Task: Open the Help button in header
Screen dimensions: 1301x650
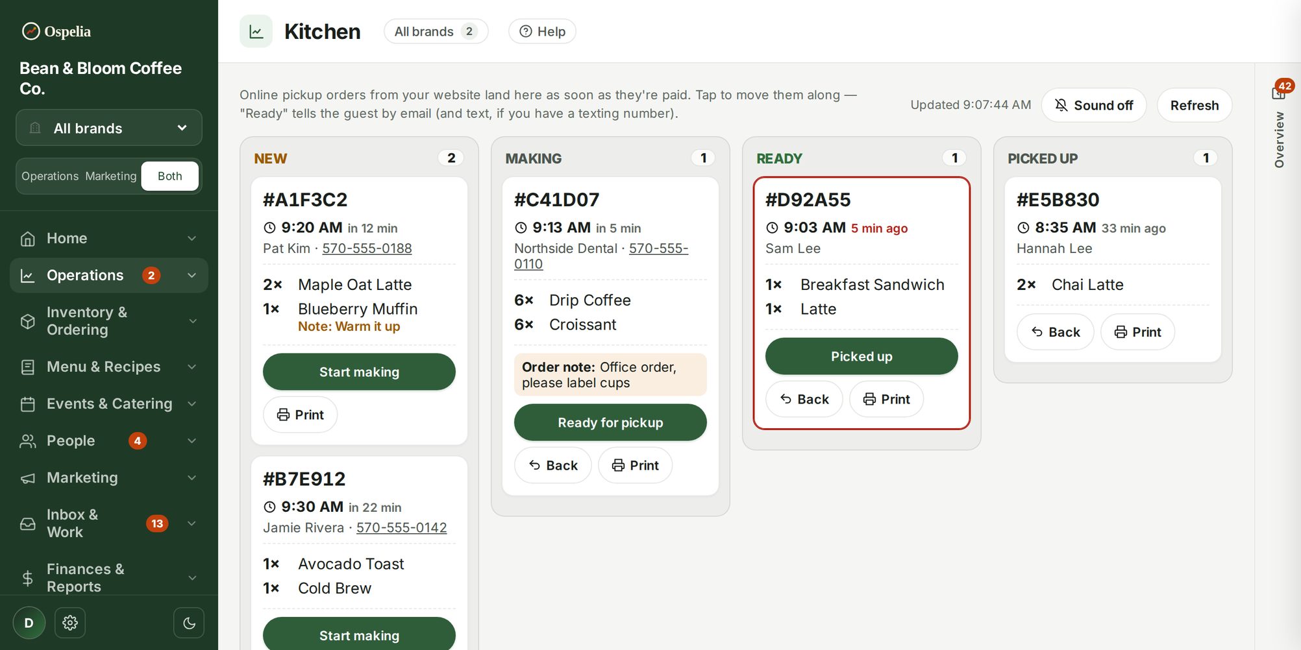Action: (542, 31)
